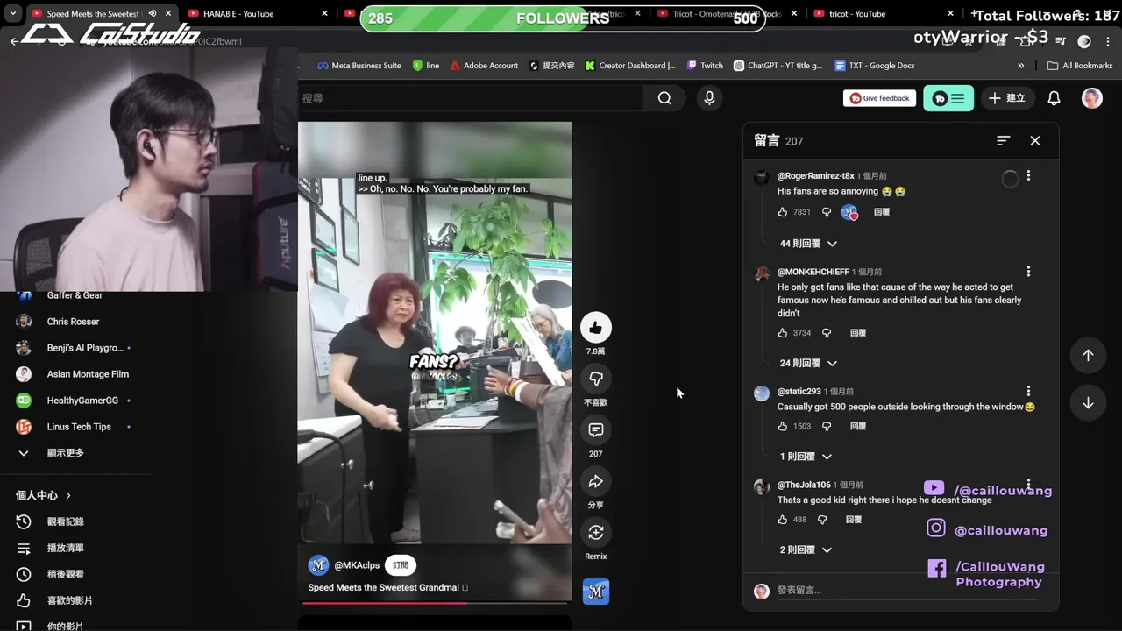Viewport: 1122px width, 631px height.
Task: Dislike the Short with thumbs-down
Action: pyautogui.click(x=596, y=379)
